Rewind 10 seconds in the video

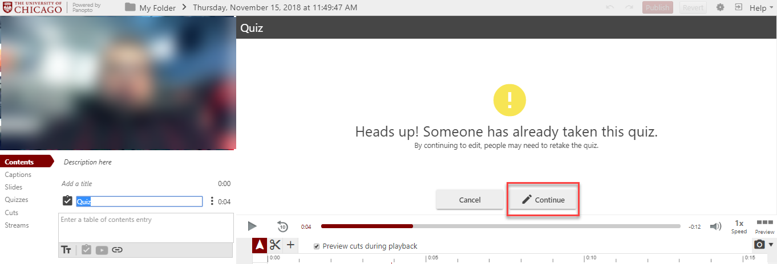[x=282, y=226]
